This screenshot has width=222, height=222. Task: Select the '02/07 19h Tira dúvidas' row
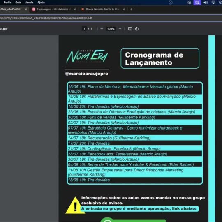[135, 123]
